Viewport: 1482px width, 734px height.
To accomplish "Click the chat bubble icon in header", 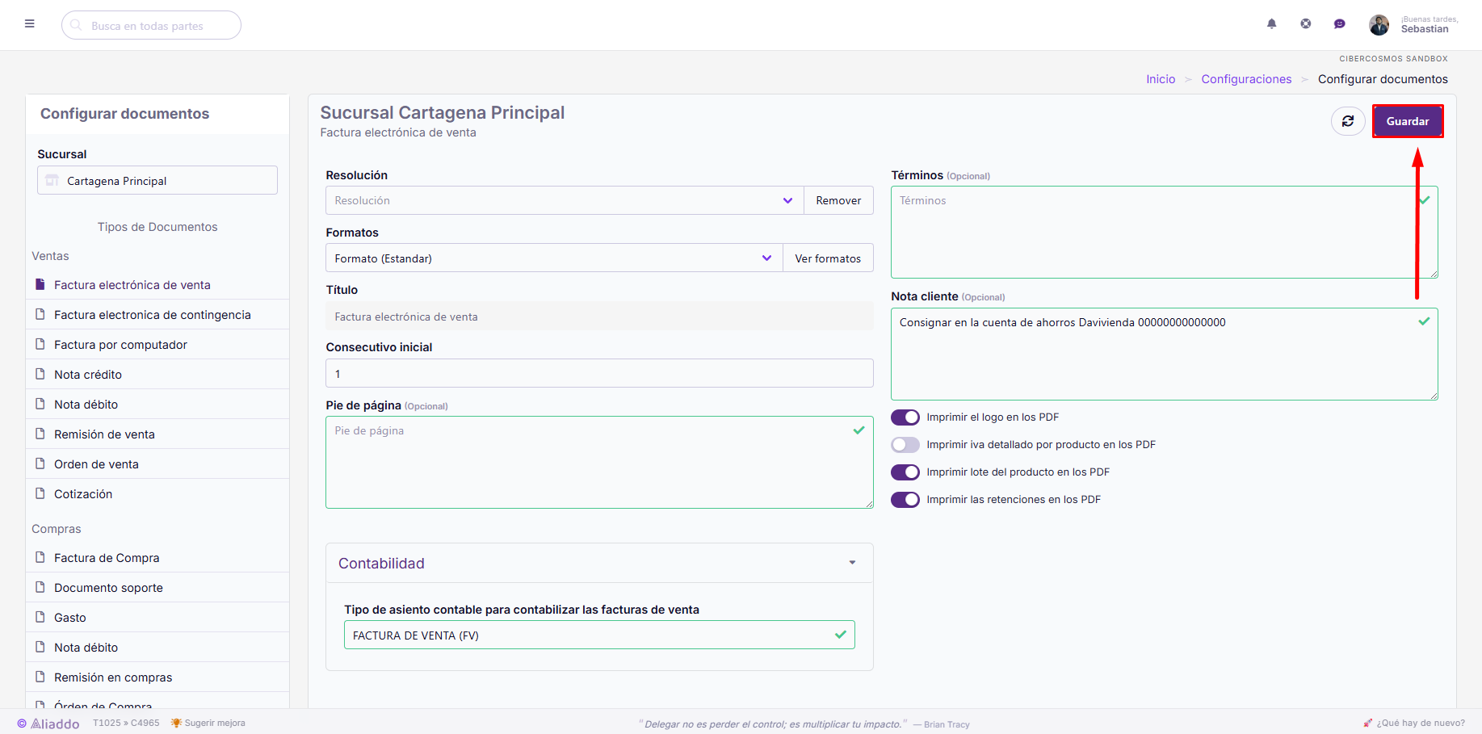I will point(1340,24).
